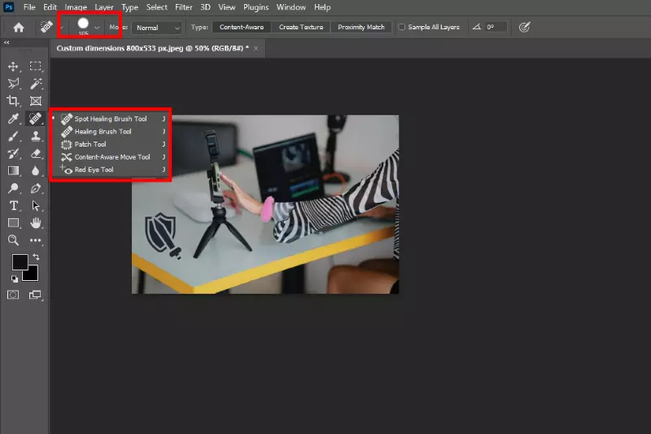Open the Type menu
This screenshot has width=651, height=434.
coord(129,7)
